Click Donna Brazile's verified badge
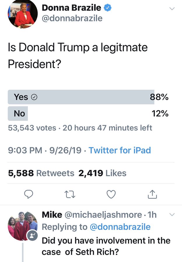This screenshot has height=262, width=182. 107,8
